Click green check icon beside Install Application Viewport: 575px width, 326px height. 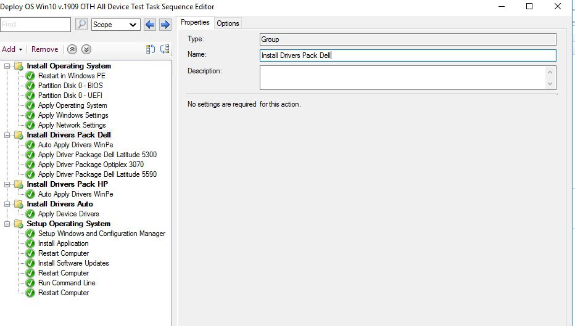30,244
